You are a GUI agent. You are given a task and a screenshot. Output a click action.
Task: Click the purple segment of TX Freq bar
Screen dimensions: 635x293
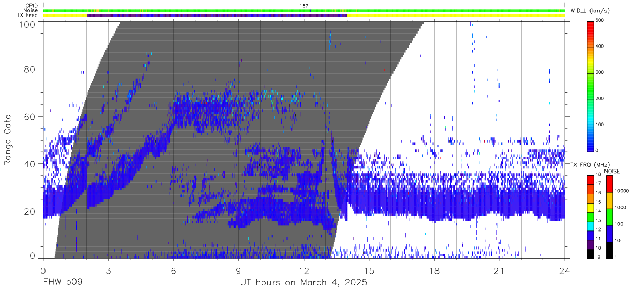(x=217, y=16)
